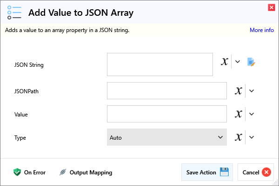Close the Add Value to JSON Array dialog

tap(271, 7)
